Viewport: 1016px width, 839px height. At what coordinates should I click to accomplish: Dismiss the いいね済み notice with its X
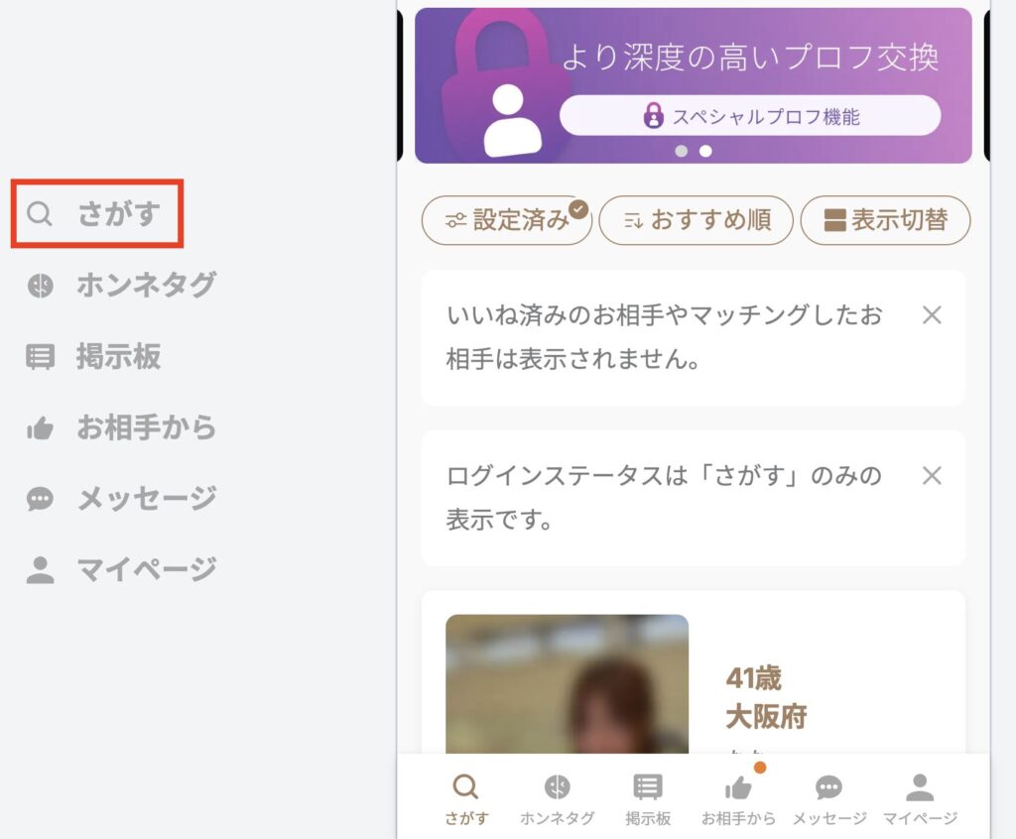pos(933,315)
